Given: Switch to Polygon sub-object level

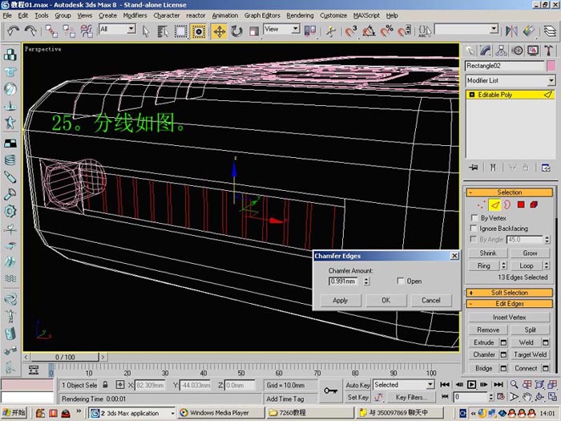Looking at the screenshot, I should pos(521,204).
